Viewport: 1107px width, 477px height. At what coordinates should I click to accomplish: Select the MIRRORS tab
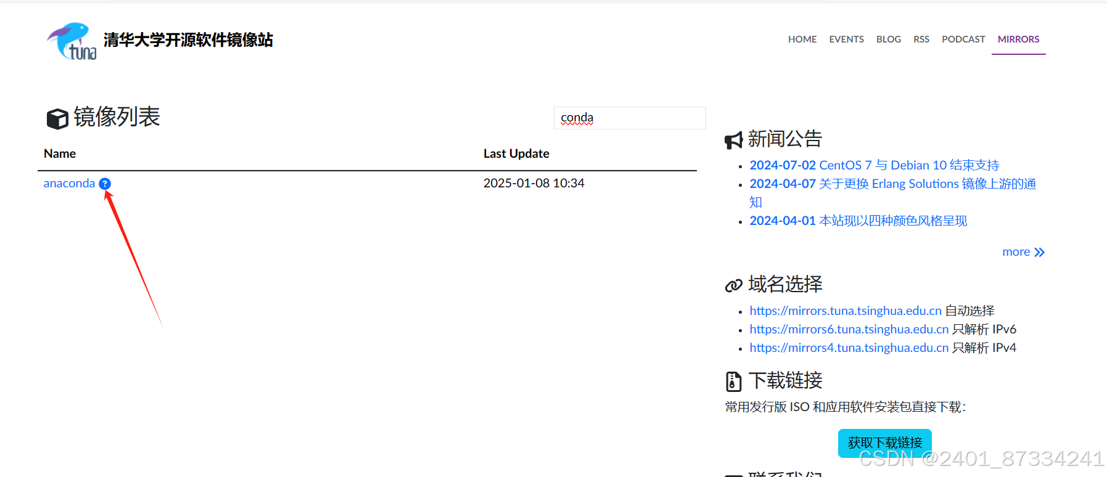pos(1019,39)
